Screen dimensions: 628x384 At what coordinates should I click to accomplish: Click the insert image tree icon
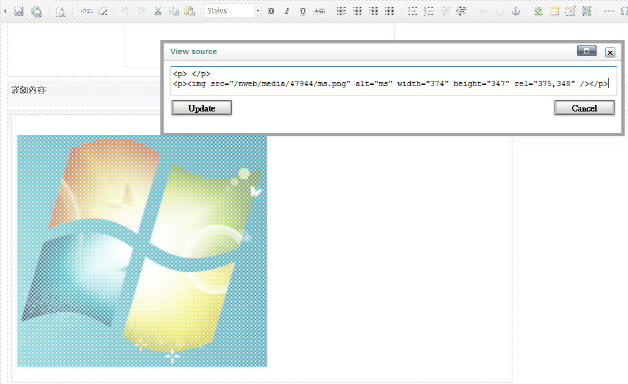[538, 11]
